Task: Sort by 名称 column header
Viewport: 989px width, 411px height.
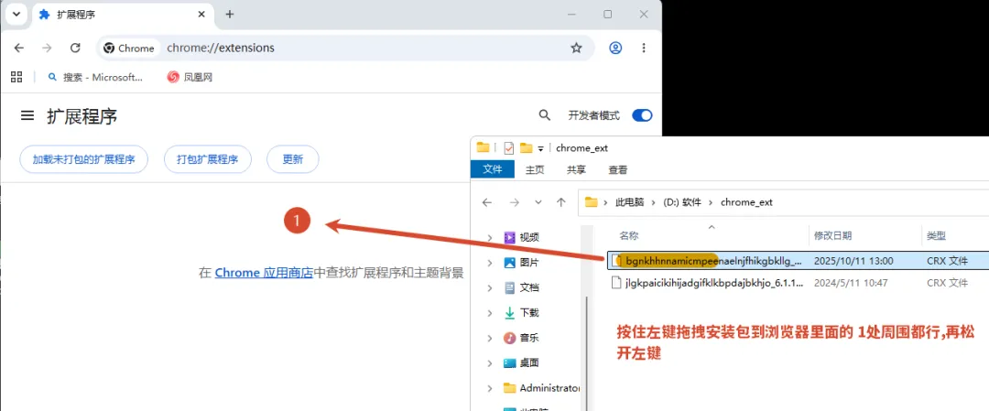Action: click(x=629, y=236)
